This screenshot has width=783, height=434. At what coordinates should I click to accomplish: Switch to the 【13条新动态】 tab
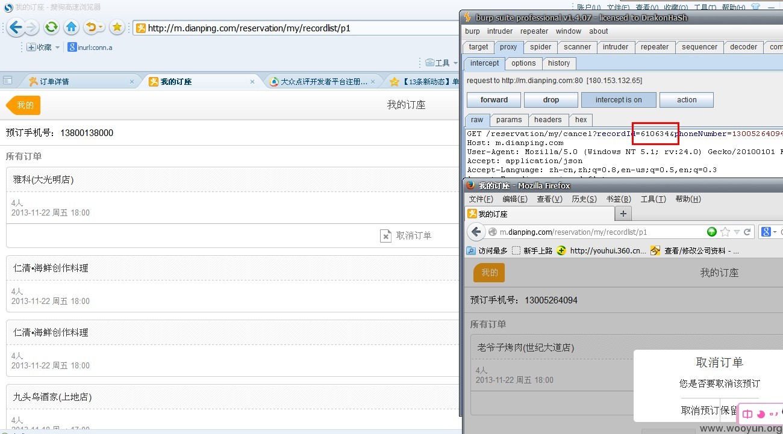[x=423, y=81]
